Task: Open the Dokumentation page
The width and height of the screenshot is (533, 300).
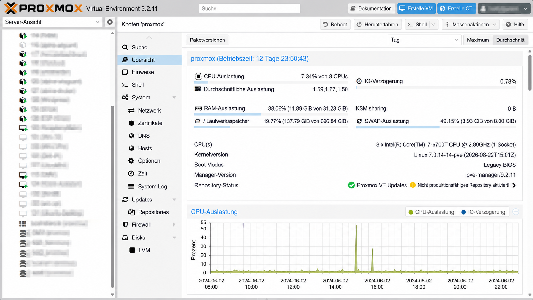Action: point(372,8)
